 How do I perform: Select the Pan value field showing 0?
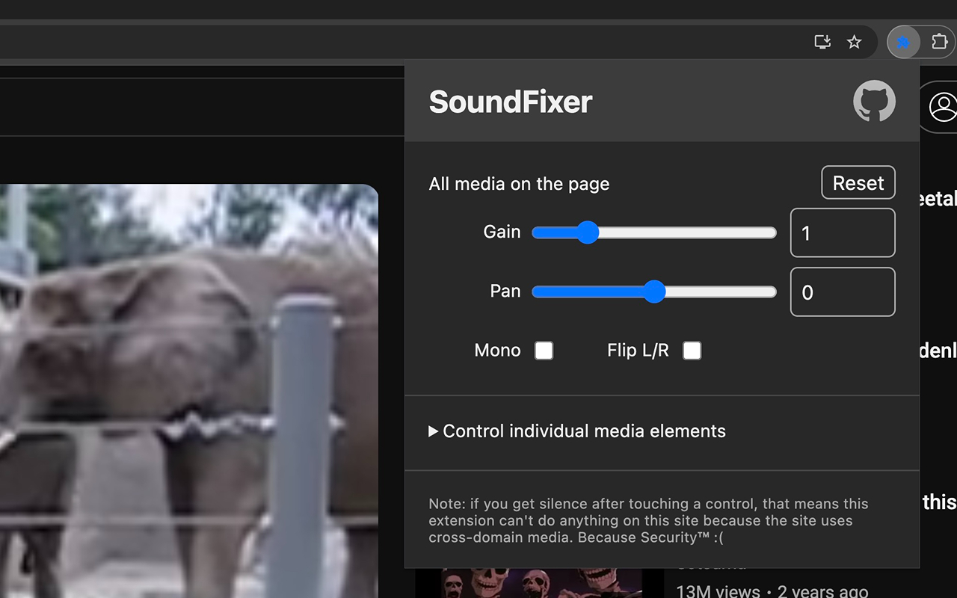(843, 292)
